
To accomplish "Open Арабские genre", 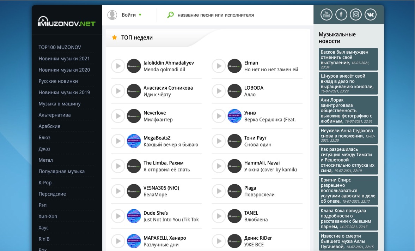I will [49, 126].
